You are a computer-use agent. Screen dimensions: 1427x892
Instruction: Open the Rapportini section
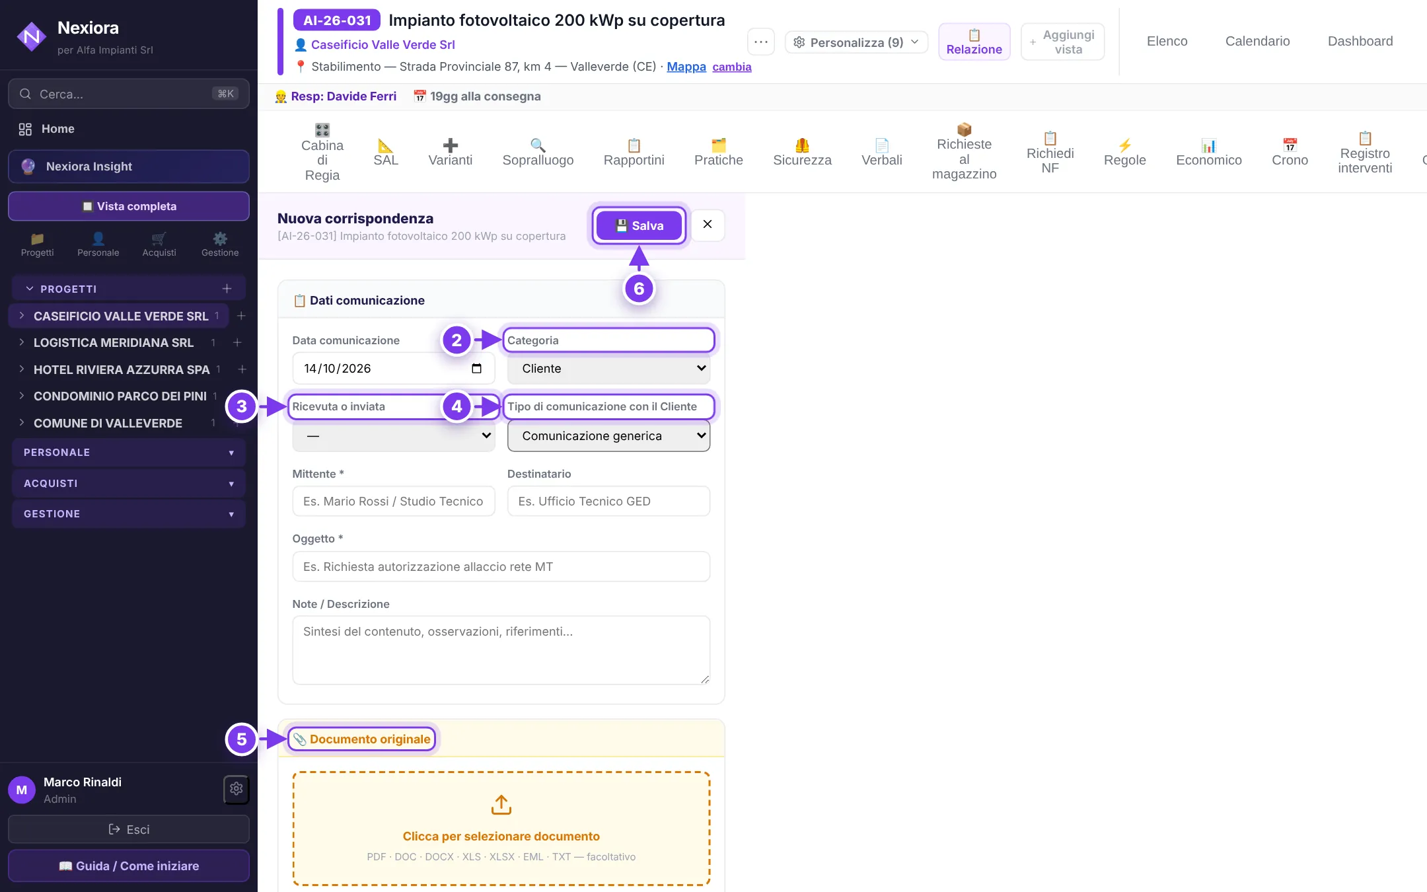pos(634,152)
